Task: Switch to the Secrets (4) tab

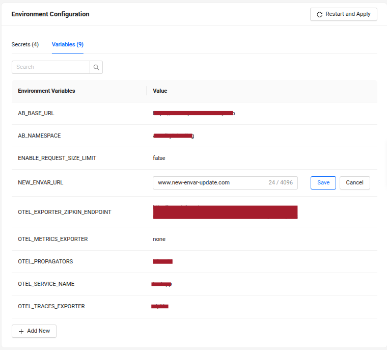Action: tap(25, 45)
